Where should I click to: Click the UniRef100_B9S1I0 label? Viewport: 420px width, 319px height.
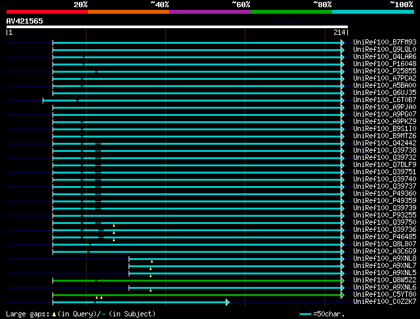pyautogui.click(x=385, y=129)
